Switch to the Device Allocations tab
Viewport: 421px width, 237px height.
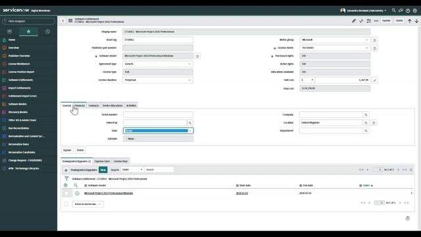click(112, 105)
